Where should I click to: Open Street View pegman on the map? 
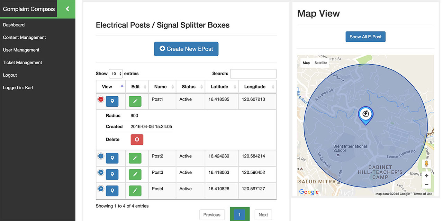point(426,164)
